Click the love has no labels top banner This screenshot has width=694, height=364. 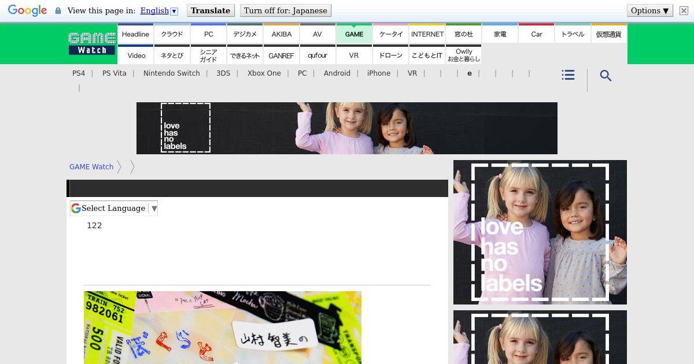(347, 128)
